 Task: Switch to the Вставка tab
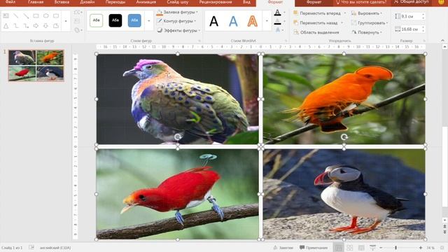pyautogui.click(x=62, y=2)
